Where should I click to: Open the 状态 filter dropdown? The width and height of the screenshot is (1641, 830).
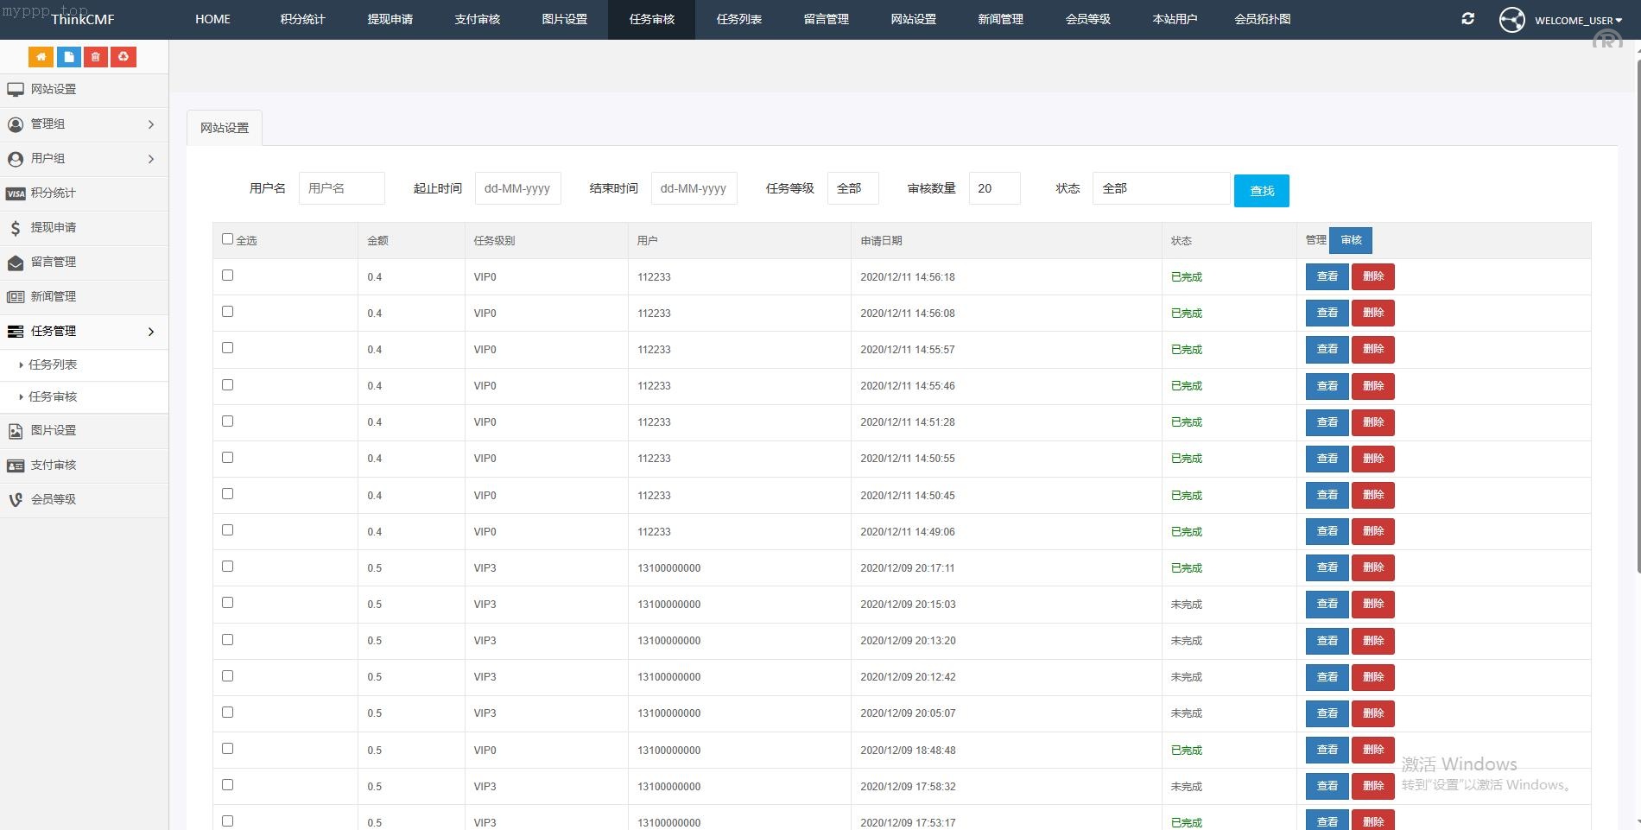(x=1160, y=188)
